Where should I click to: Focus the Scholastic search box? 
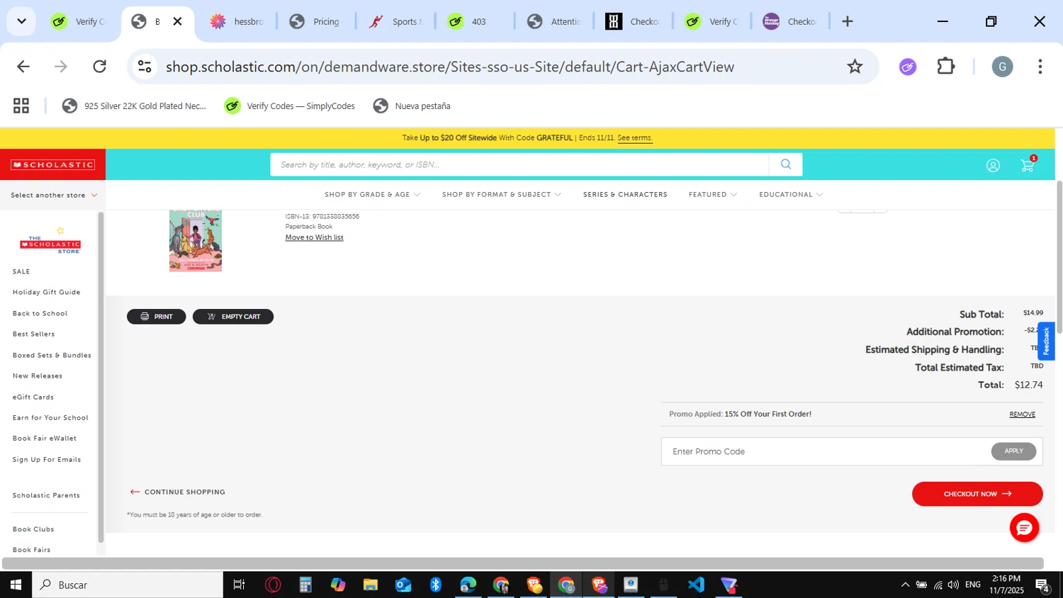[x=519, y=164]
